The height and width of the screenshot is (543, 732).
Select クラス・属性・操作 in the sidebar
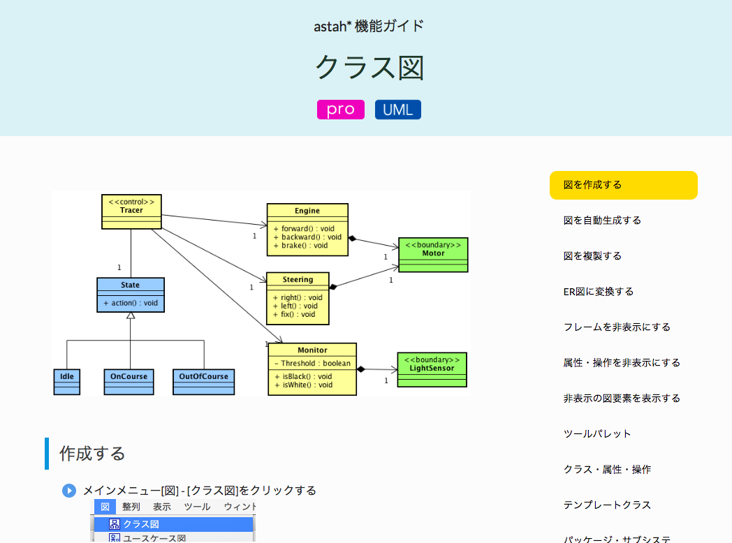point(607,470)
